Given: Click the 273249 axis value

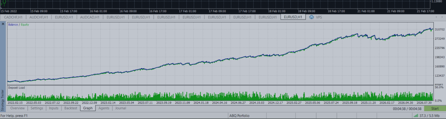Looking at the screenshot, I should pos(440,39).
